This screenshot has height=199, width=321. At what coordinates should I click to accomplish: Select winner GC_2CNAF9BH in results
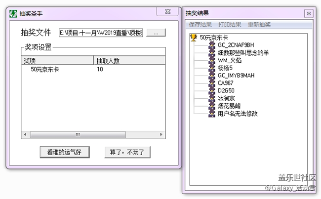pos(236,45)
